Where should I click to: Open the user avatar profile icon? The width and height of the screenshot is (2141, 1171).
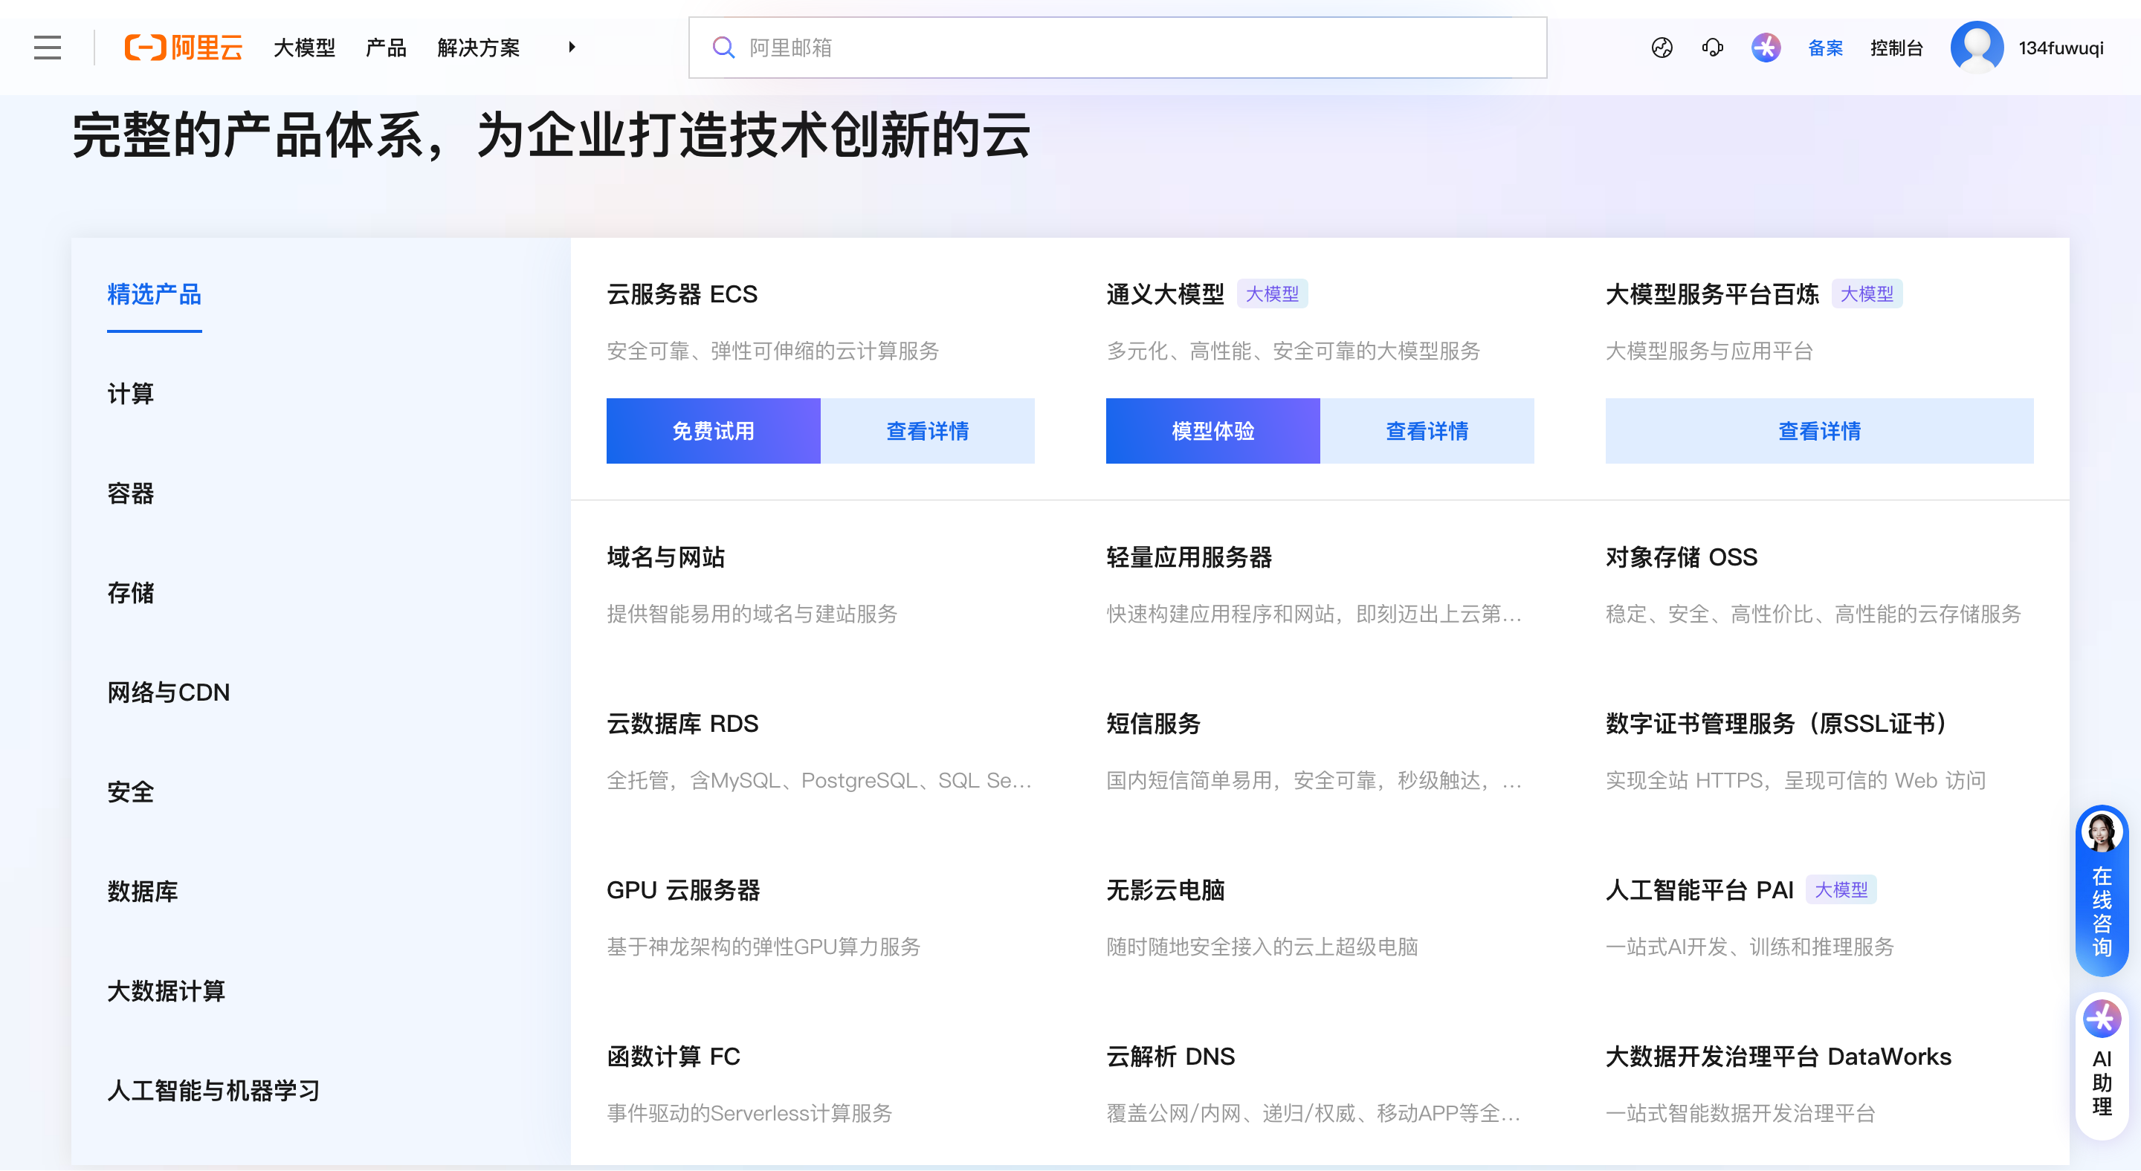1977,48
